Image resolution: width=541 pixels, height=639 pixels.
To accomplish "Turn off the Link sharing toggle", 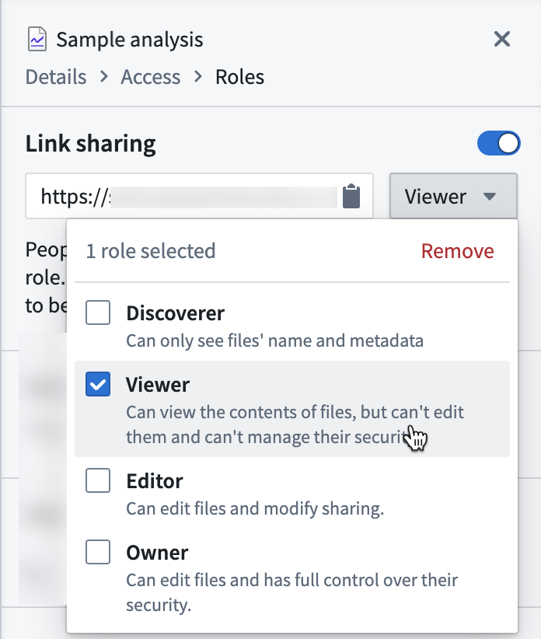I will pos(498,144).
